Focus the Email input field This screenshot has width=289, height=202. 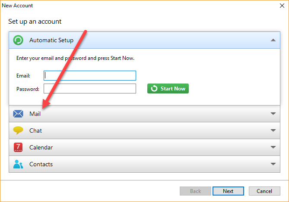[90, 75]
